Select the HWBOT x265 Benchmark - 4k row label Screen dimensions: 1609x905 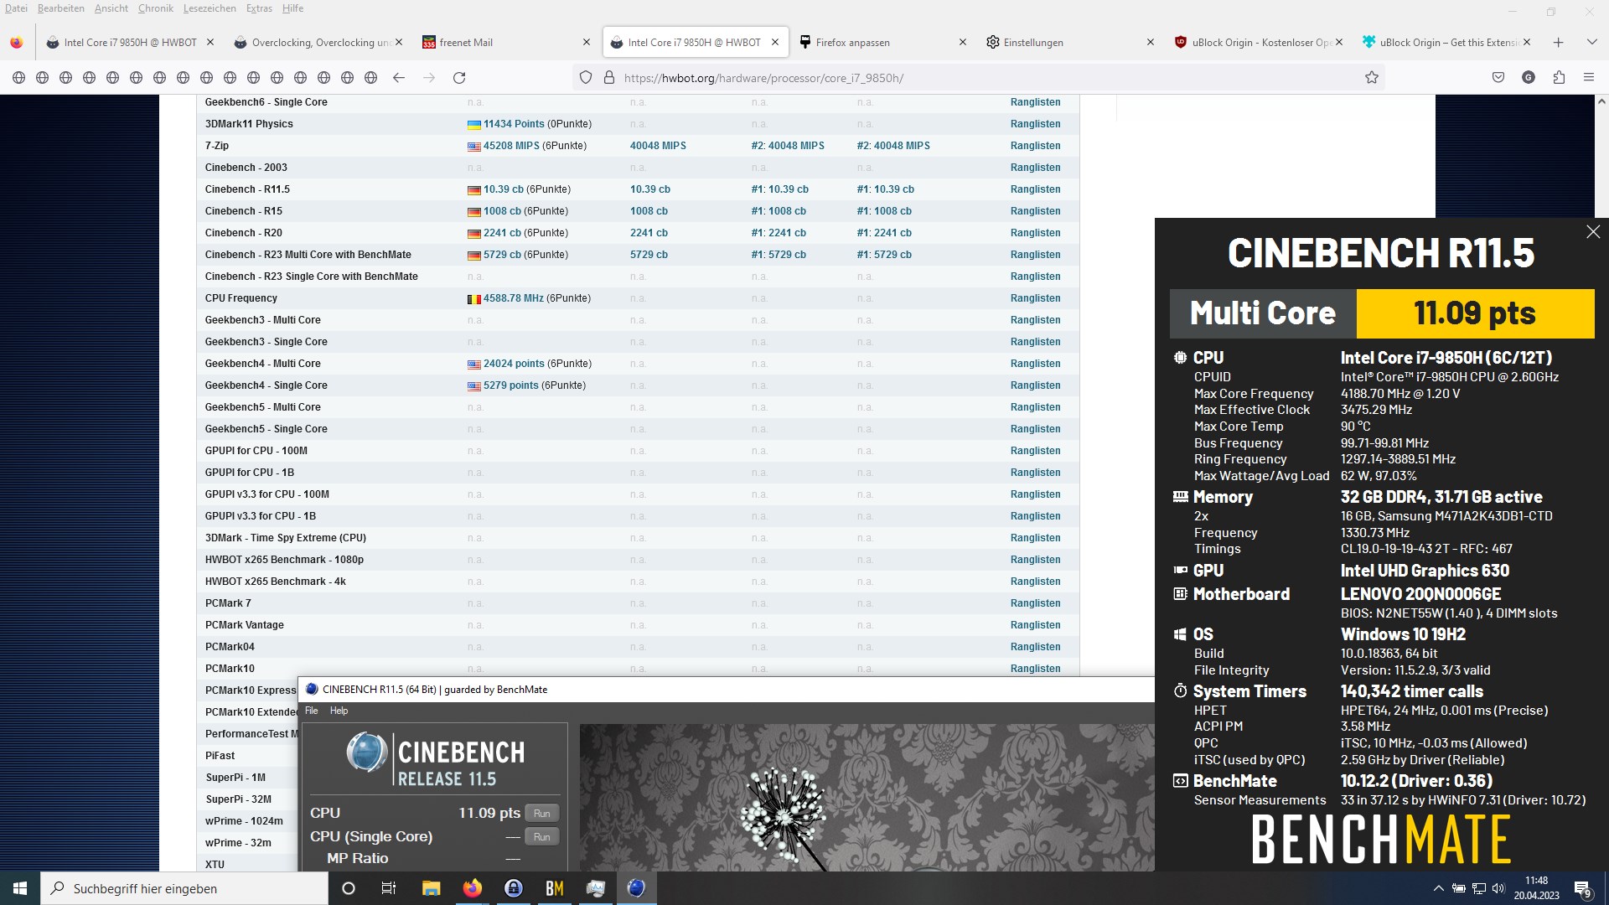point(276,582)
